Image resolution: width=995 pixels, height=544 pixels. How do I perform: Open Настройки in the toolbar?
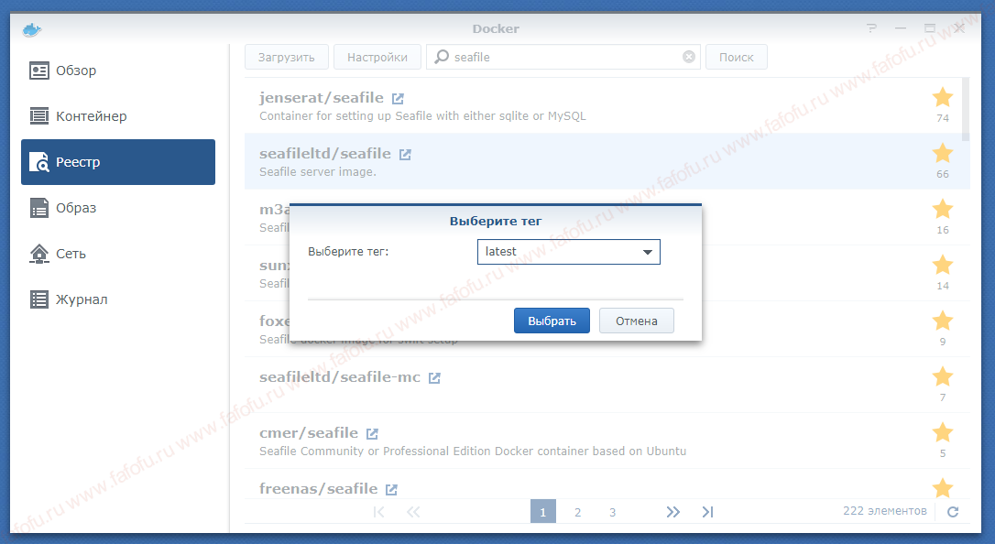pos(377,57)
